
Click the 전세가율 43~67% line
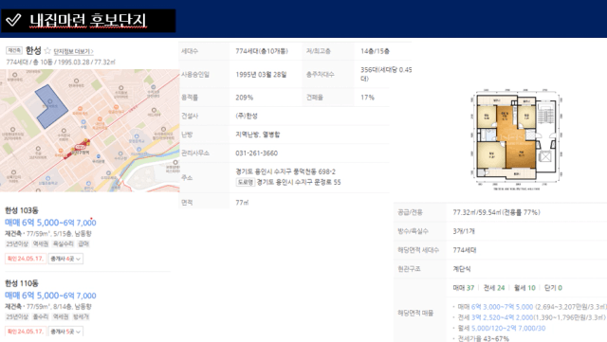[484, 338]
